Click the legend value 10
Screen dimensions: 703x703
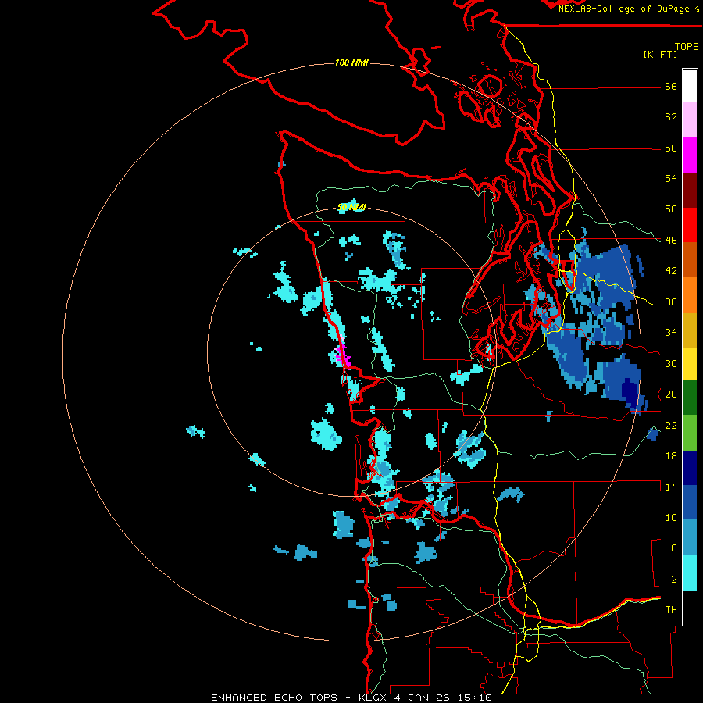tap(671, 517)
